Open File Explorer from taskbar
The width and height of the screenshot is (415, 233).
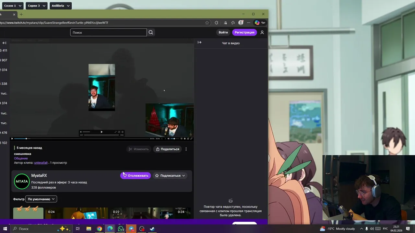89,229
